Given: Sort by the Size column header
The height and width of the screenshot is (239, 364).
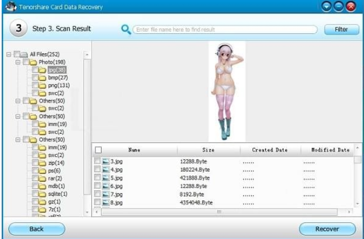Looking at the screenshot, I should tap(208, 150).
